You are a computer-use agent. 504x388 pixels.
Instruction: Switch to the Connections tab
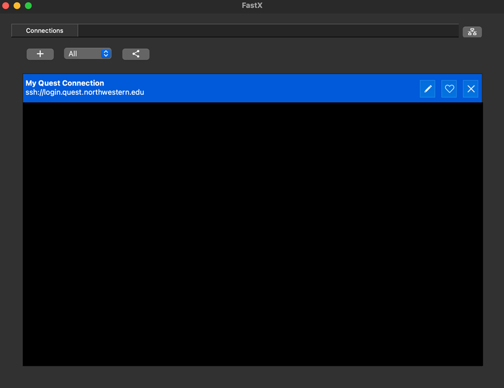[44, 31]
